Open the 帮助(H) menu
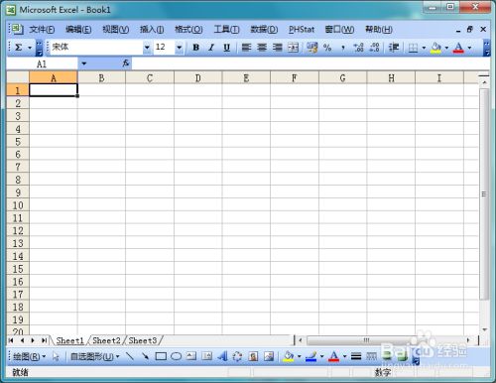Screen dimensions: 496x383 point(379,30)
